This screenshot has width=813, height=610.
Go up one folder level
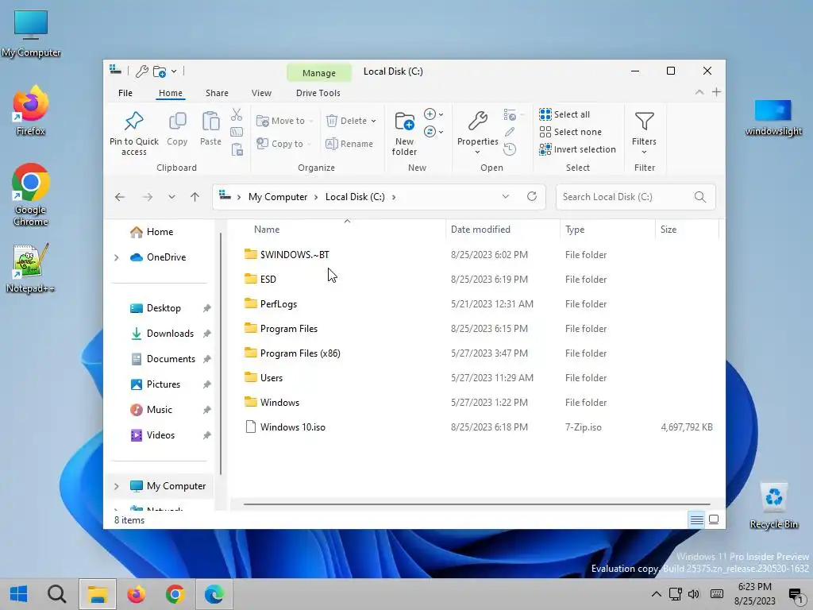coord(195,197)
